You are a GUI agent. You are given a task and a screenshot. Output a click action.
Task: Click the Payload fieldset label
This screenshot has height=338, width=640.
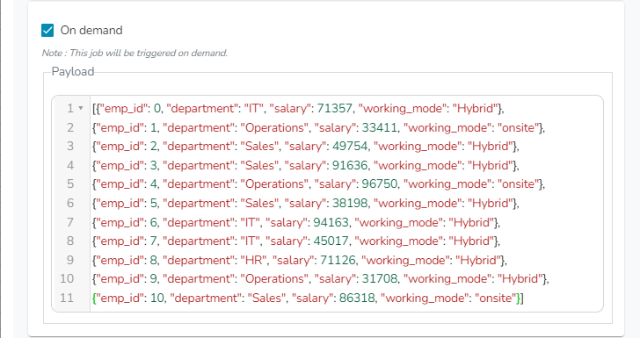point(73,72)
